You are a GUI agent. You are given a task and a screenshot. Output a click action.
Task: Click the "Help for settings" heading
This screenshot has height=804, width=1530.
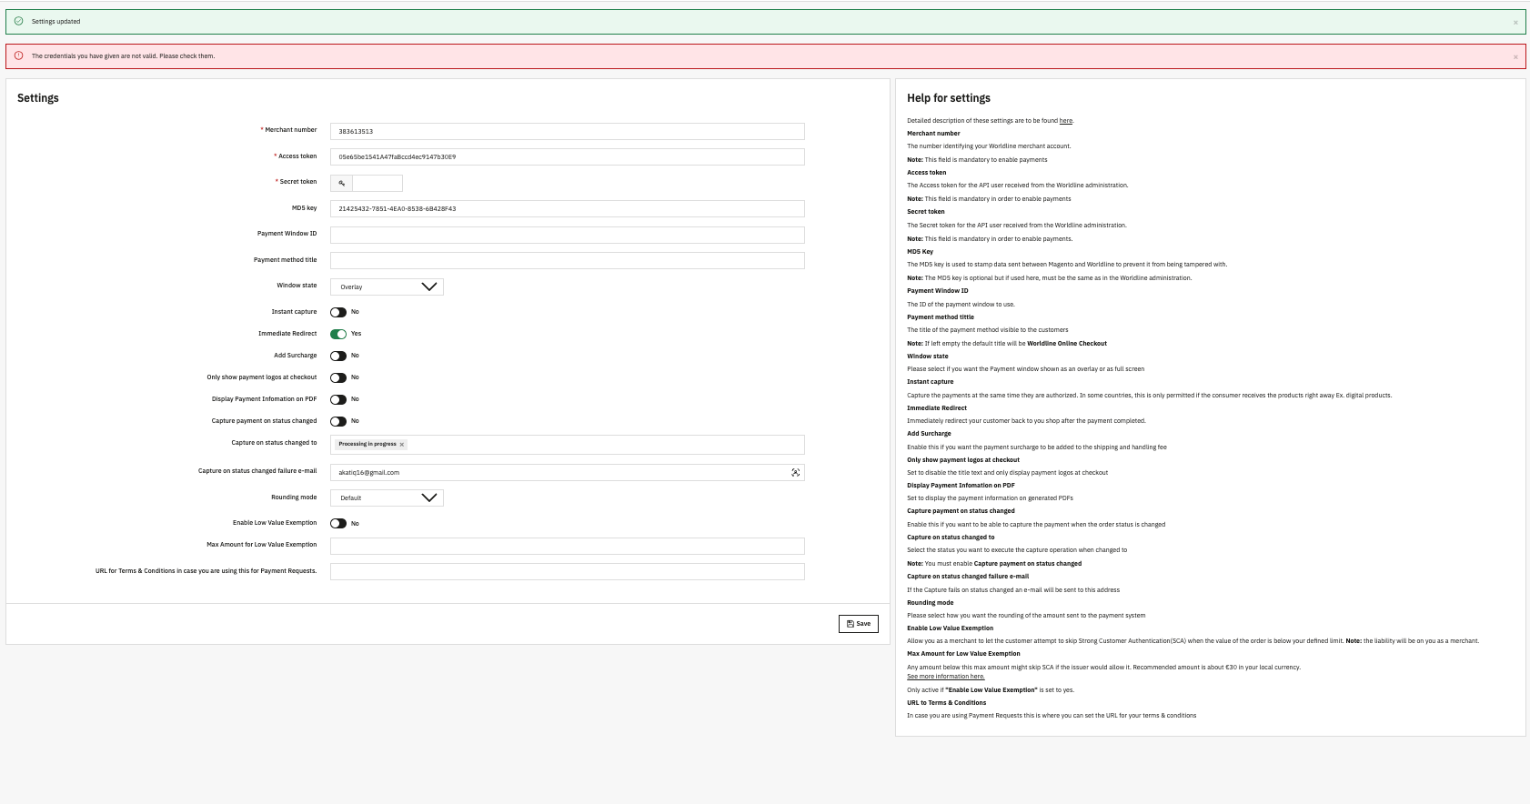coord(949,98)
